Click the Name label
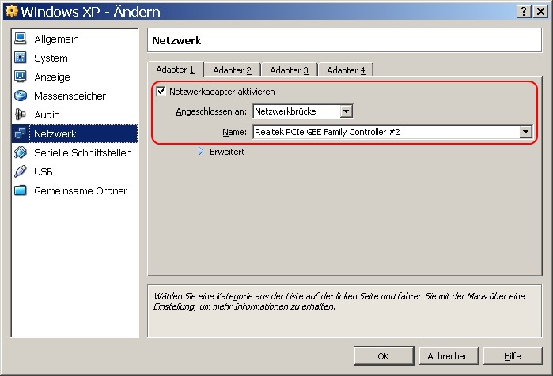 point(234,132)
